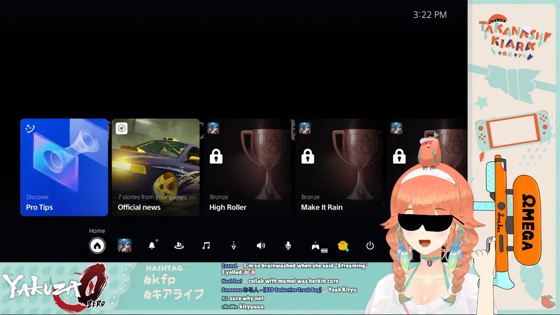Click the 3:22 PM clock
Viewport: 560px width, 315px height.
(430, 15)
